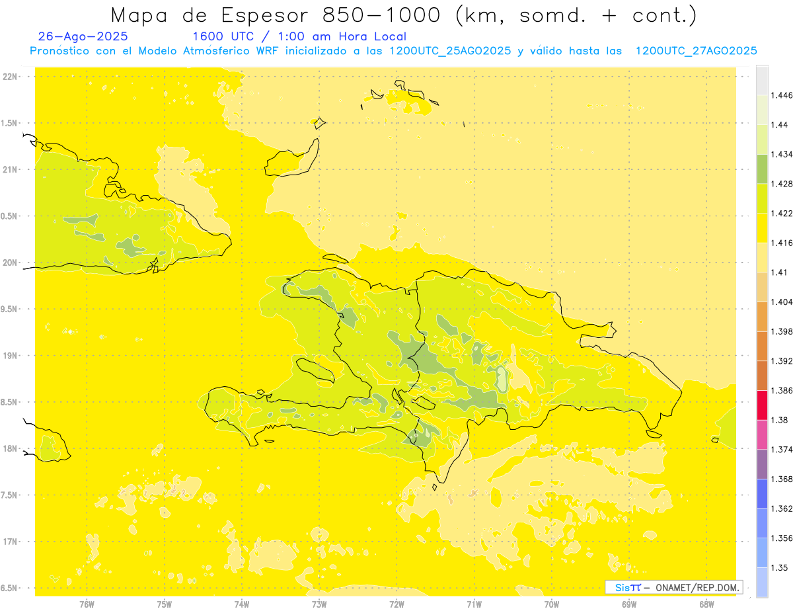This screenshot has height=613, width=793.
Task: Click the '72W' longitude axis label
Action: point(397,604)
